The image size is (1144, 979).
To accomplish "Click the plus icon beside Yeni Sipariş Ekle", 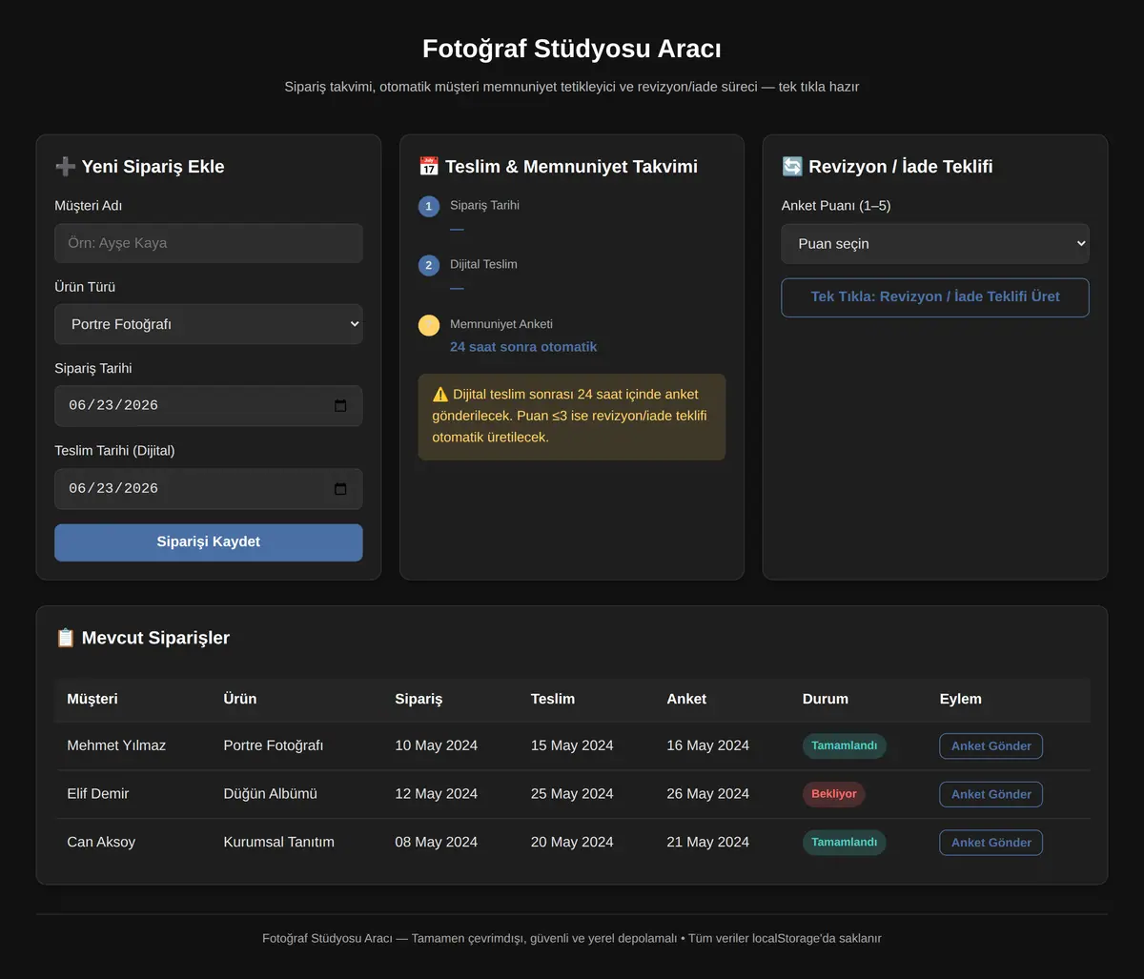I will pos(65,167).
